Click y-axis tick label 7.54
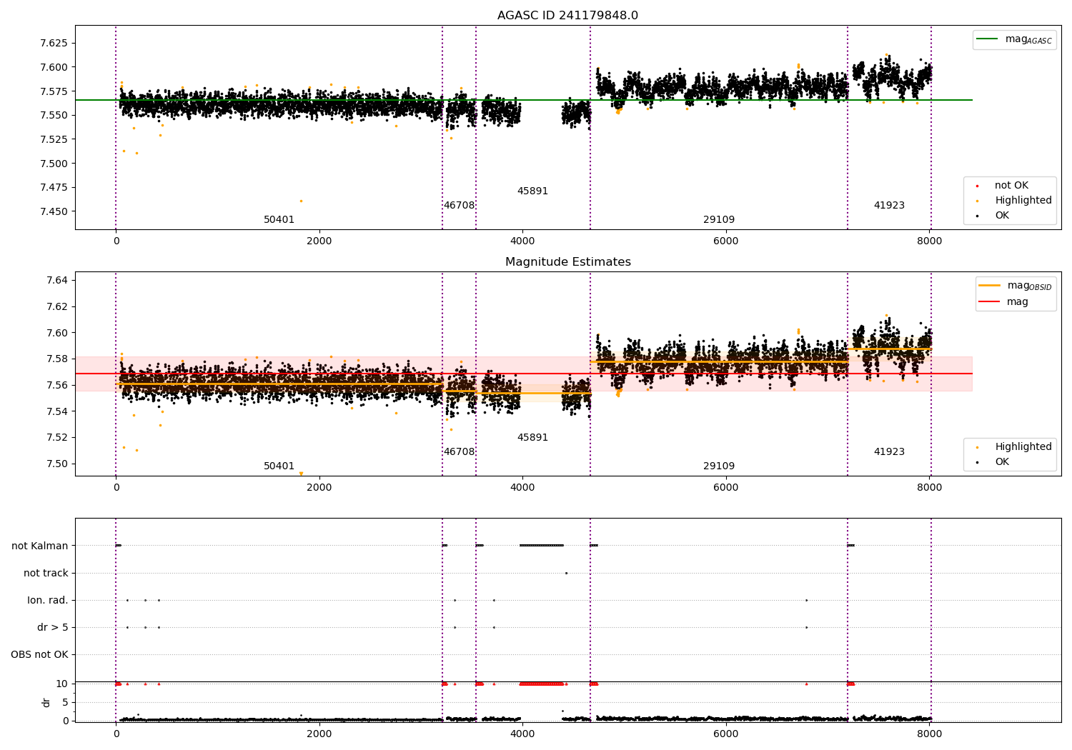This screenshot has width=1072, height=750. pos(56,411)
